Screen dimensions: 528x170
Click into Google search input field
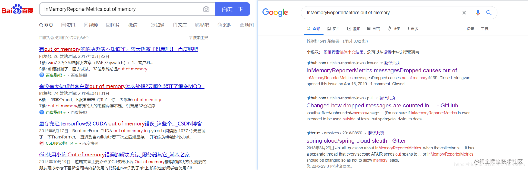pyautogui.click(x=382, y=13)
